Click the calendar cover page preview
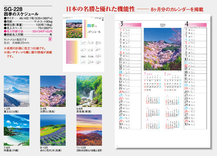 83,43
